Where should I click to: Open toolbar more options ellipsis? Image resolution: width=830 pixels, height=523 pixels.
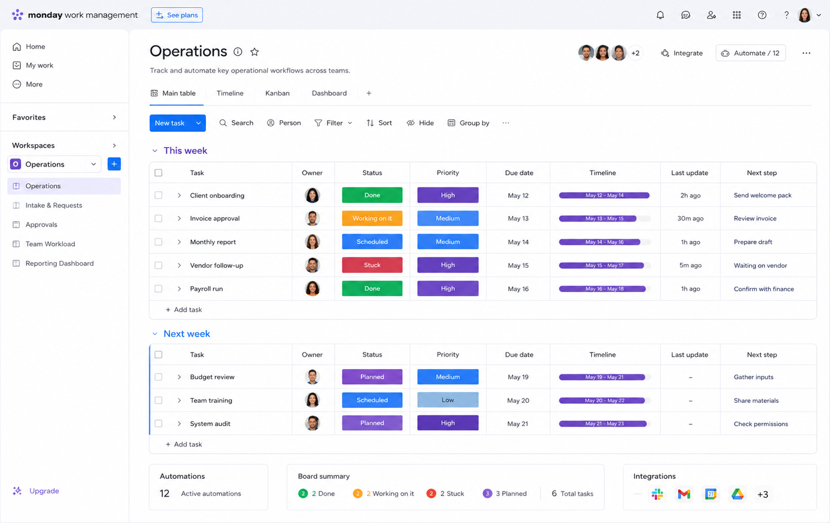pyautogui.click(x=505, y=123)
